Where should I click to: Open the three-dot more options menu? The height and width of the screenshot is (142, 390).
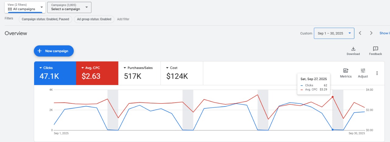[x=377, y=73]
